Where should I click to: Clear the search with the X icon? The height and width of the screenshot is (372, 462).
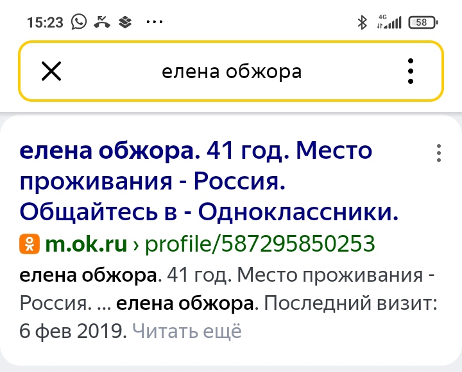click(51, 71)
